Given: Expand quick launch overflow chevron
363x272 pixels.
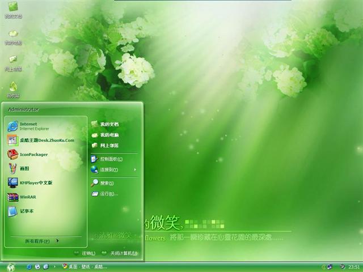Looking at the screenshot, I should point(54,267).
